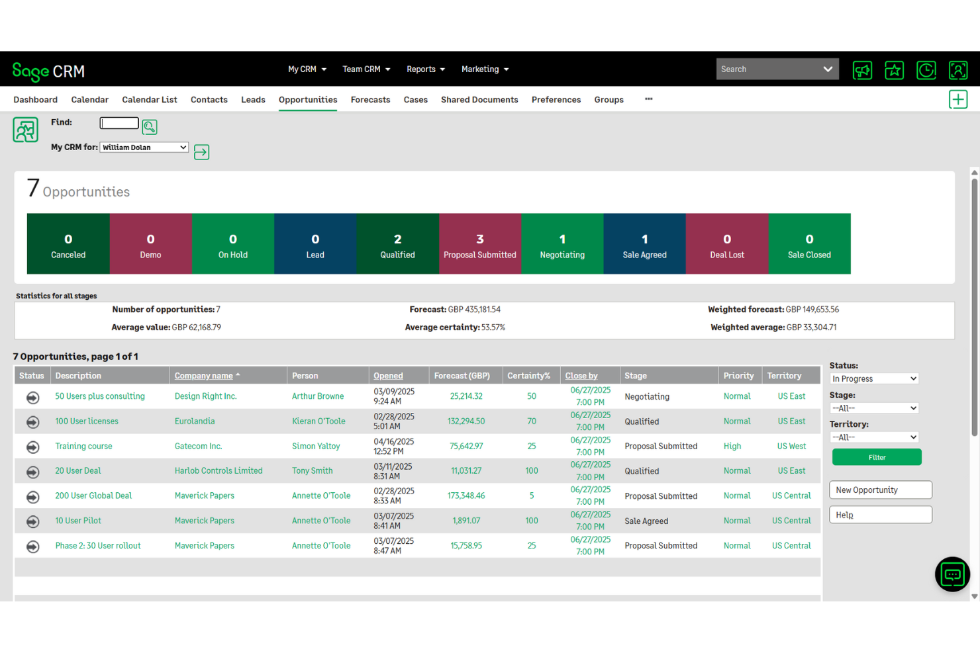Click the Sage CRM logo
980x653 pixels.
[48, 71]
